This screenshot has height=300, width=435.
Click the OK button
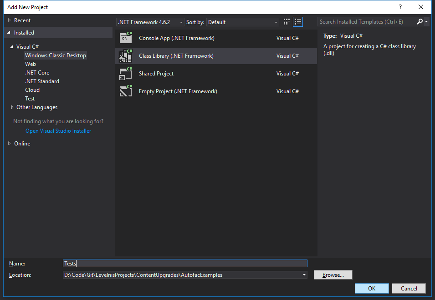pyautogui.click(x=372, y=288)
